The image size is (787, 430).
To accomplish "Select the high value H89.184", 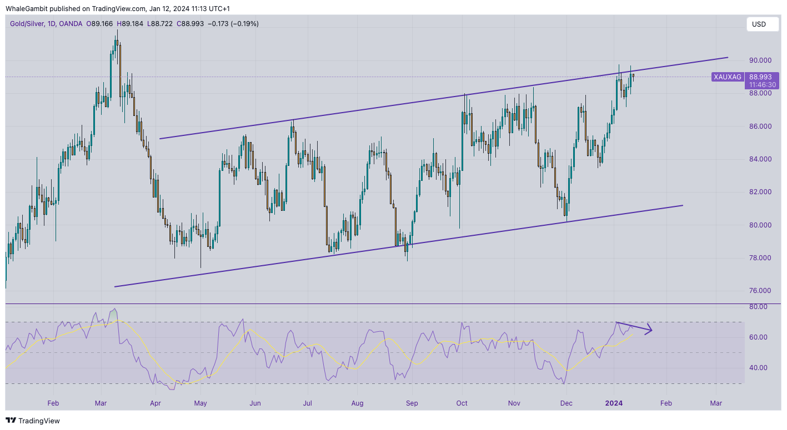I will click(129, 24).
